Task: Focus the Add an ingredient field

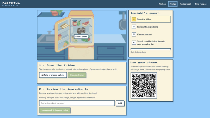Action: (77, 103)
